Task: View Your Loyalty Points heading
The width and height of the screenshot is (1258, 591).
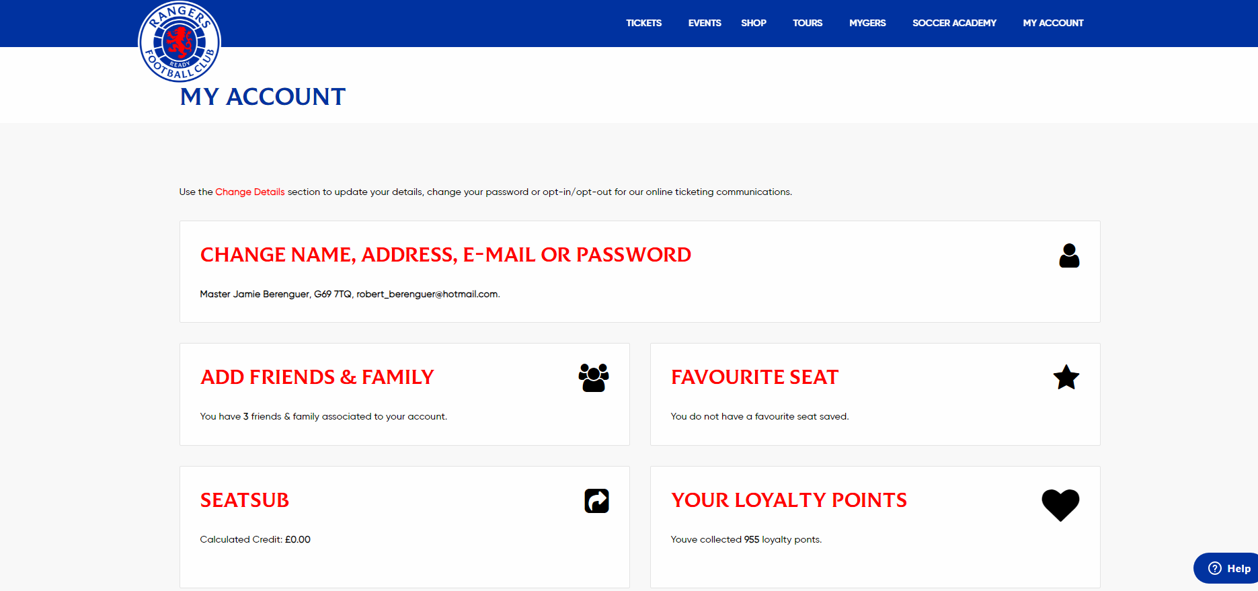Action: (789, 500)
